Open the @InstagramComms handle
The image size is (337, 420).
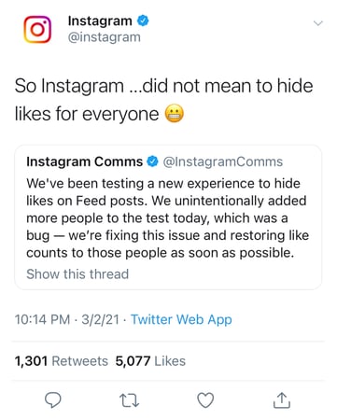tap(223, 161)
